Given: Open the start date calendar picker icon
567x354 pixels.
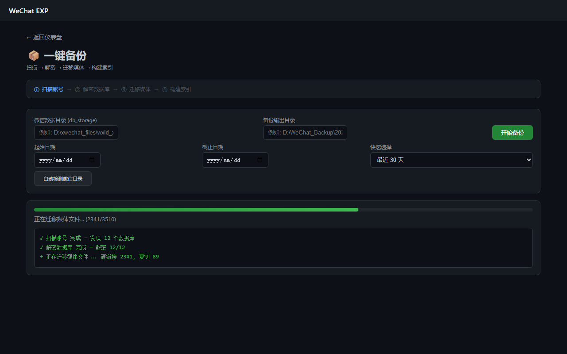Looking at the screenshot, I should pos(92,160).
